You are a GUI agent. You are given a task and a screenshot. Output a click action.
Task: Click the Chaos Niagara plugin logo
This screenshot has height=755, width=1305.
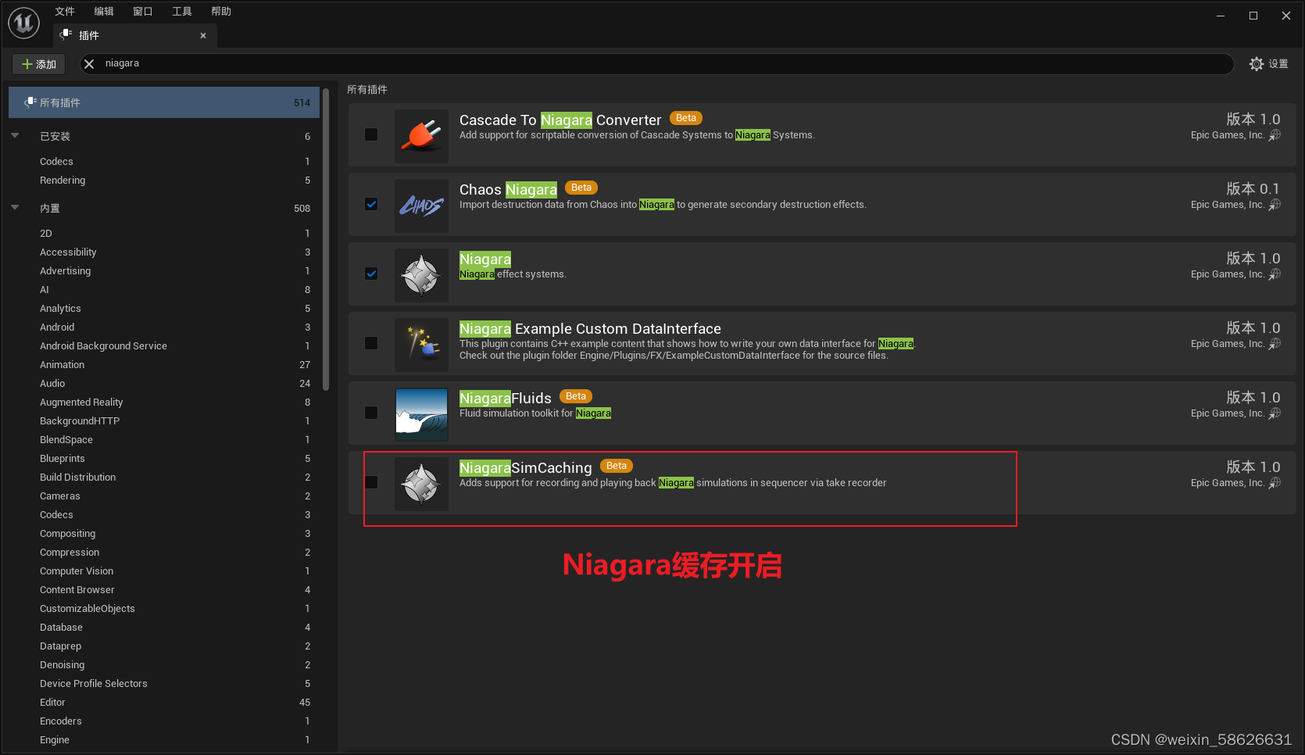[x=421, y=205]
